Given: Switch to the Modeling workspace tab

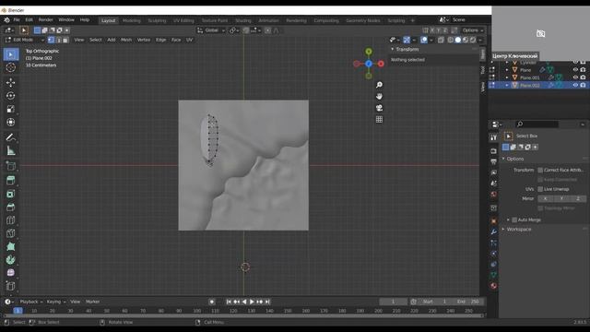Looking at the screenshot, I should click(x=132, y=20).
